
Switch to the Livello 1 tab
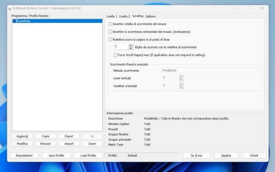click(111, 16)
